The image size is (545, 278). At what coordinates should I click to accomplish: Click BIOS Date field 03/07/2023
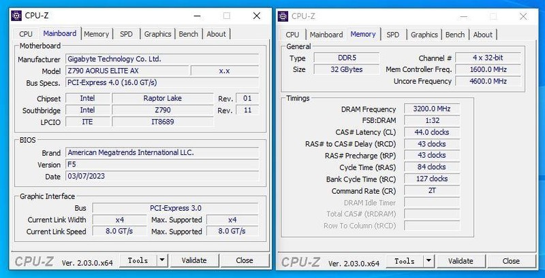[162, 176]
